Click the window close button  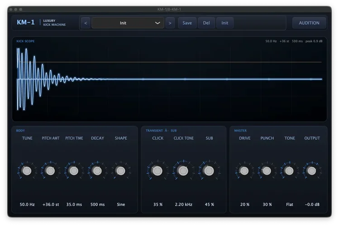tap(11, 9)
